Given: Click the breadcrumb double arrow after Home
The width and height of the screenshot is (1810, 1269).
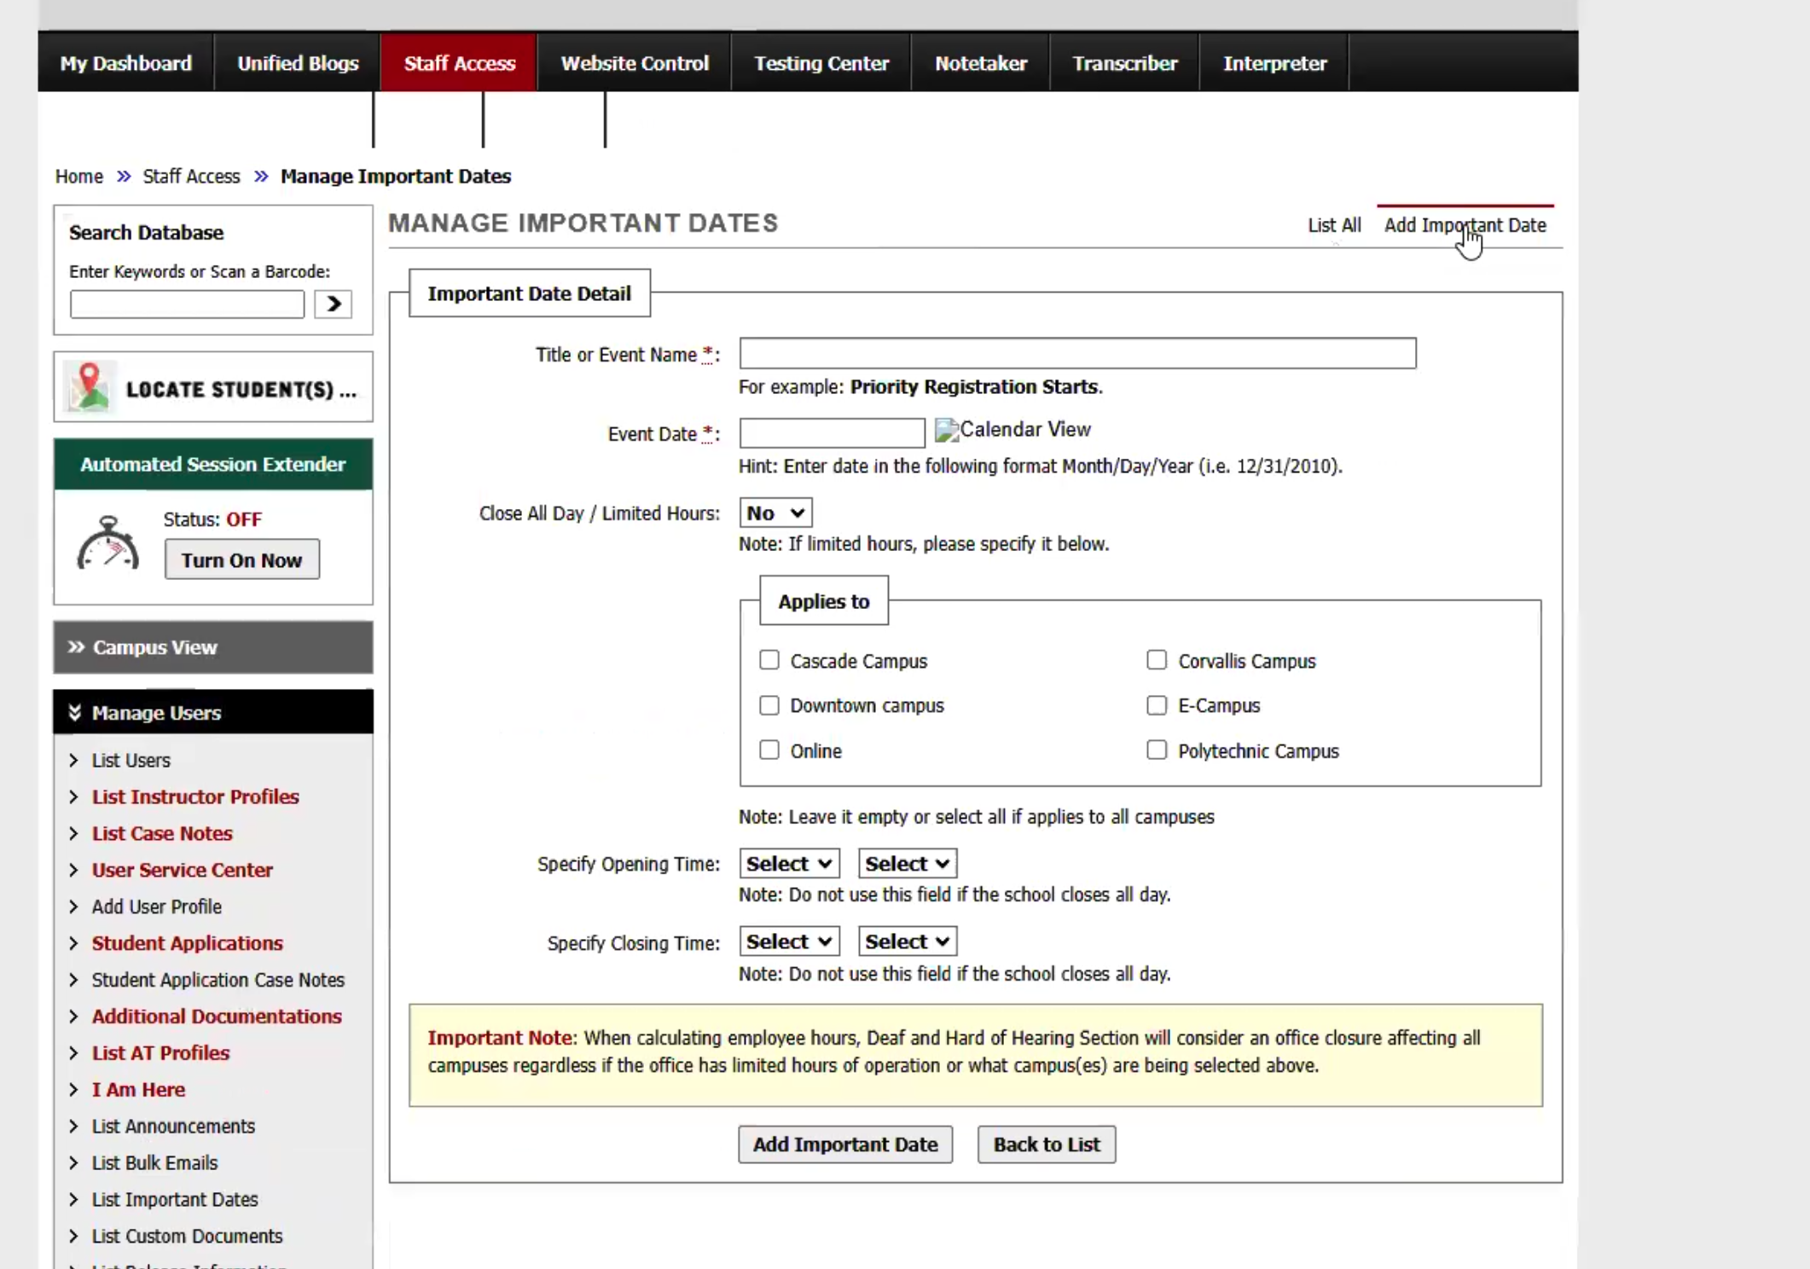Looking at the screenshot, I should (124, 177).
